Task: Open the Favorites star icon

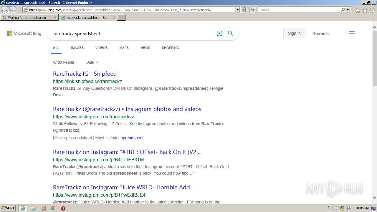Action: (x=365, y=10)
